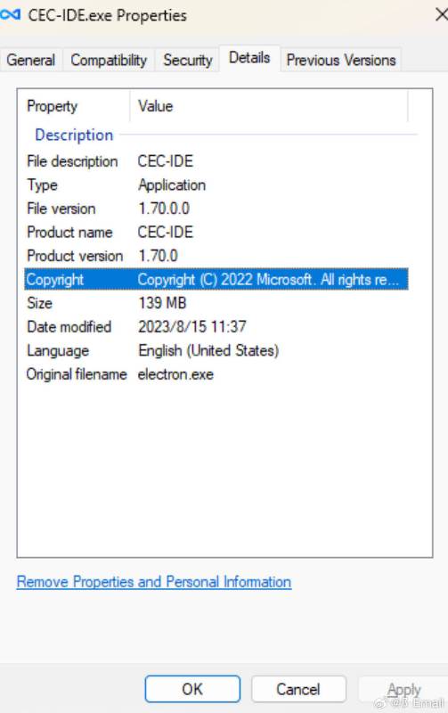Select the Security tab

pos(188,60)
